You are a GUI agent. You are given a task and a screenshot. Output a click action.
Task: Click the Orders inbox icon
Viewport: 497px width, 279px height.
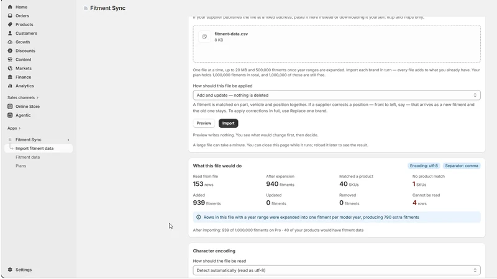(x=10, y=15)
